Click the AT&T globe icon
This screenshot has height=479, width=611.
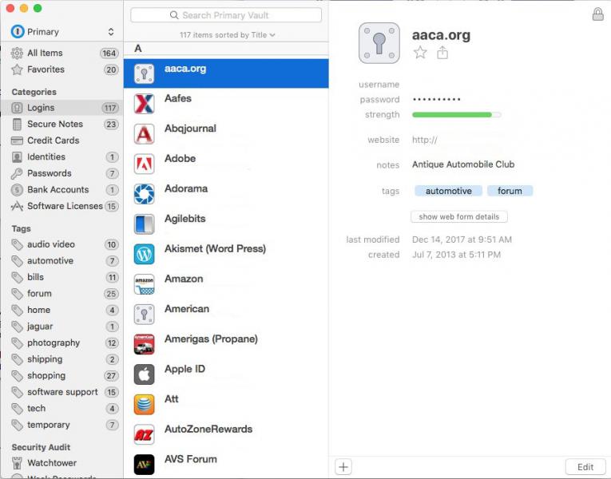pyautogui.click(x=145, y=404)
